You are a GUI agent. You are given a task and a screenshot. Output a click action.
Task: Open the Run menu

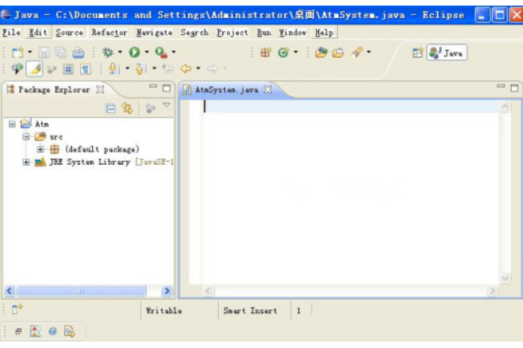coord(263,33)
